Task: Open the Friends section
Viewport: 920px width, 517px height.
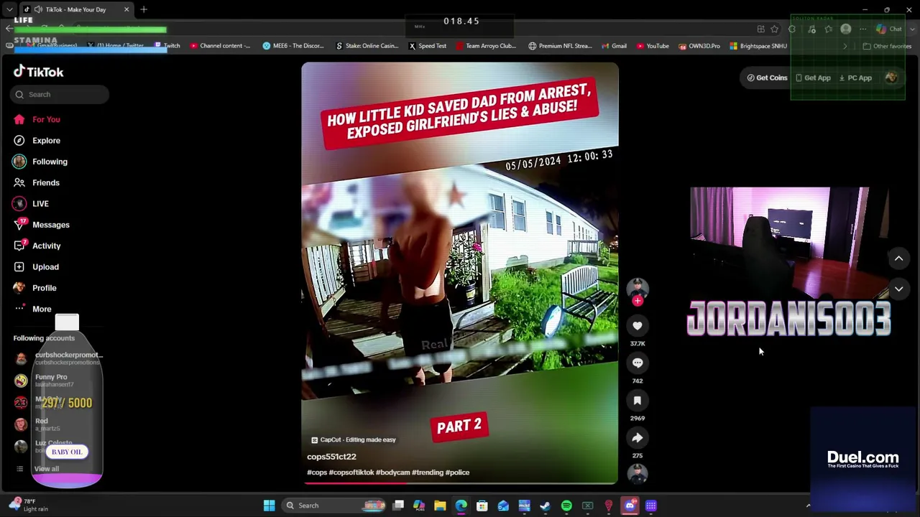Action: tap(36, 182)
